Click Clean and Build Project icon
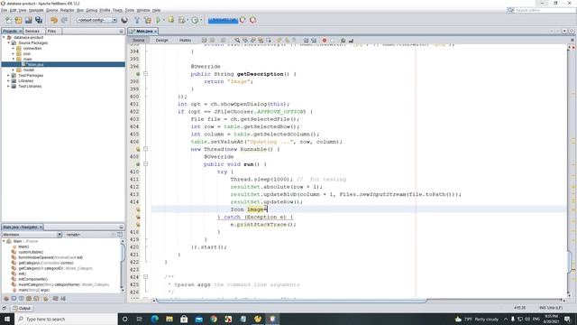This screenshot has height=325, width=577. pyautogui.click(x=148, y=20)
